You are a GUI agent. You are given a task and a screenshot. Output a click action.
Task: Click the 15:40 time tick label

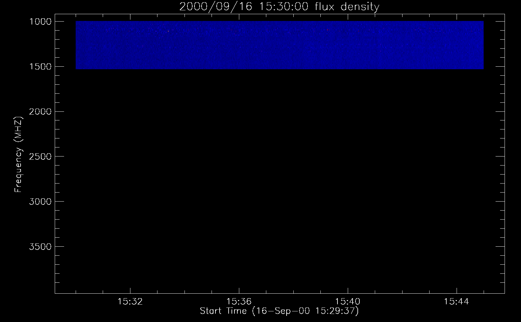click(x=348, y=302)
